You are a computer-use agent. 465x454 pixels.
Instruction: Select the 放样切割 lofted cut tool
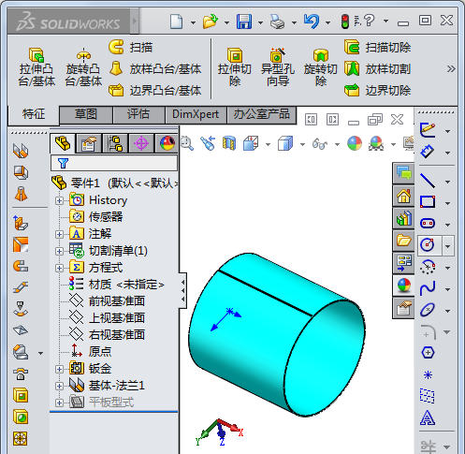(x=378, y=69)
